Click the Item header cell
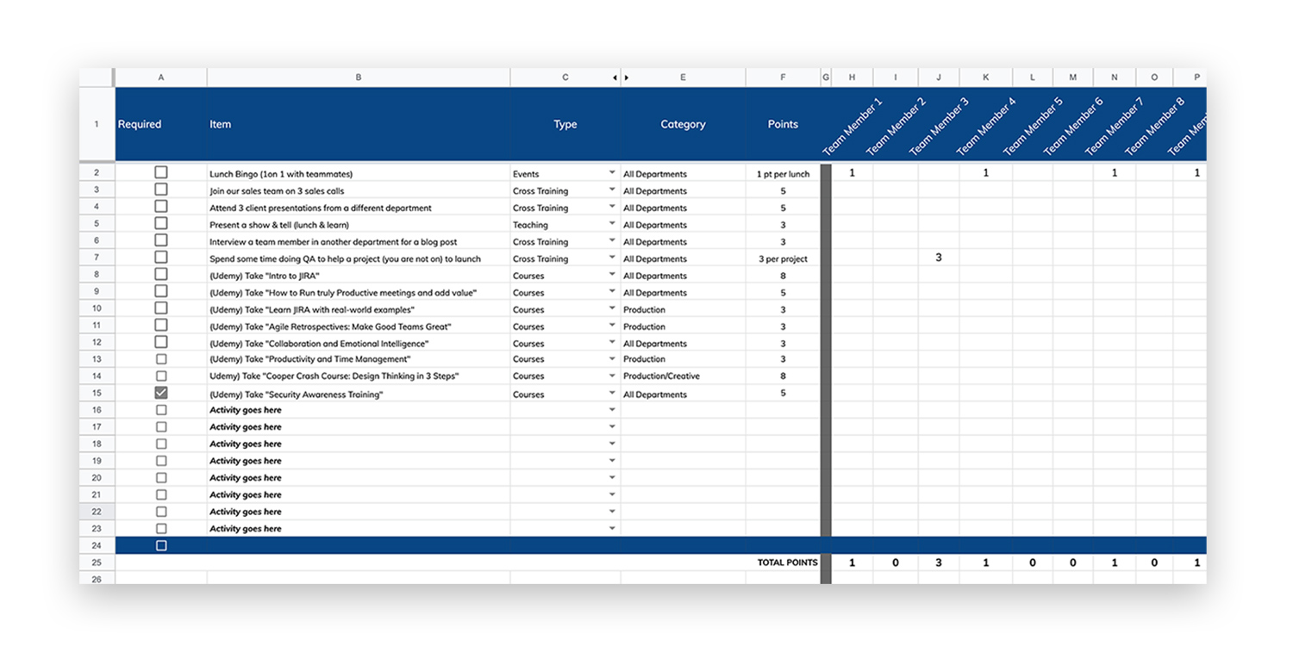This screenshot has width=1293, height=665. 359,124
